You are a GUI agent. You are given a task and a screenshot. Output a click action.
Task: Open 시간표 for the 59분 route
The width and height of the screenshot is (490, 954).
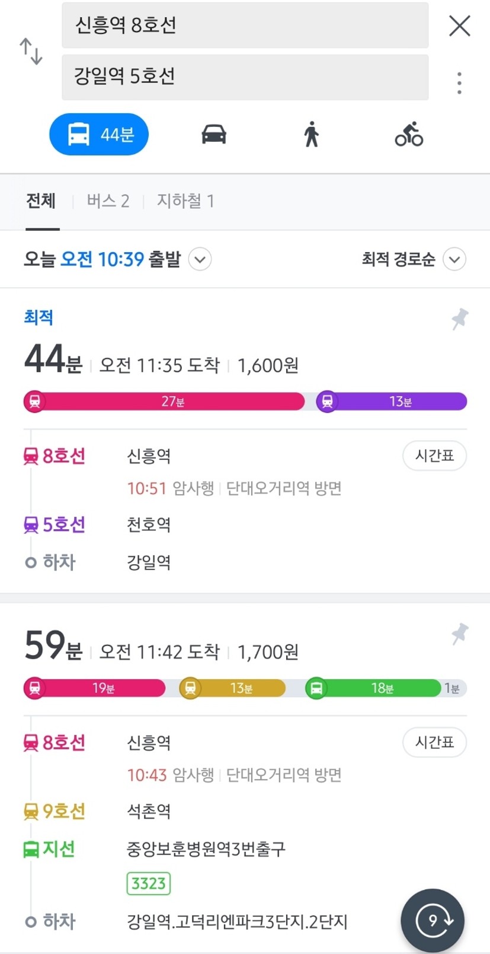pyautogui.click(x=434, y=742)
